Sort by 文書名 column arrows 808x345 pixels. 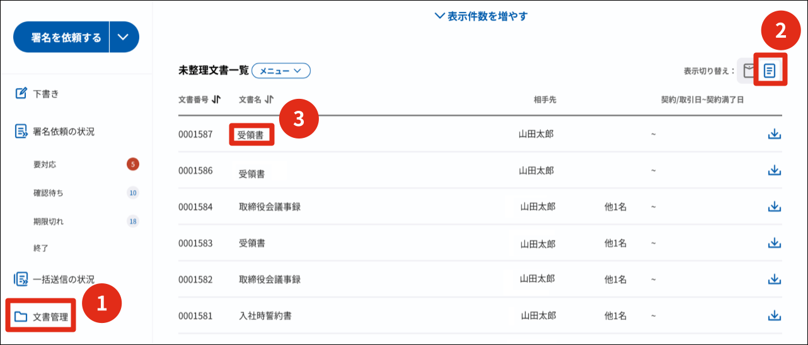(x=269, y=99)
